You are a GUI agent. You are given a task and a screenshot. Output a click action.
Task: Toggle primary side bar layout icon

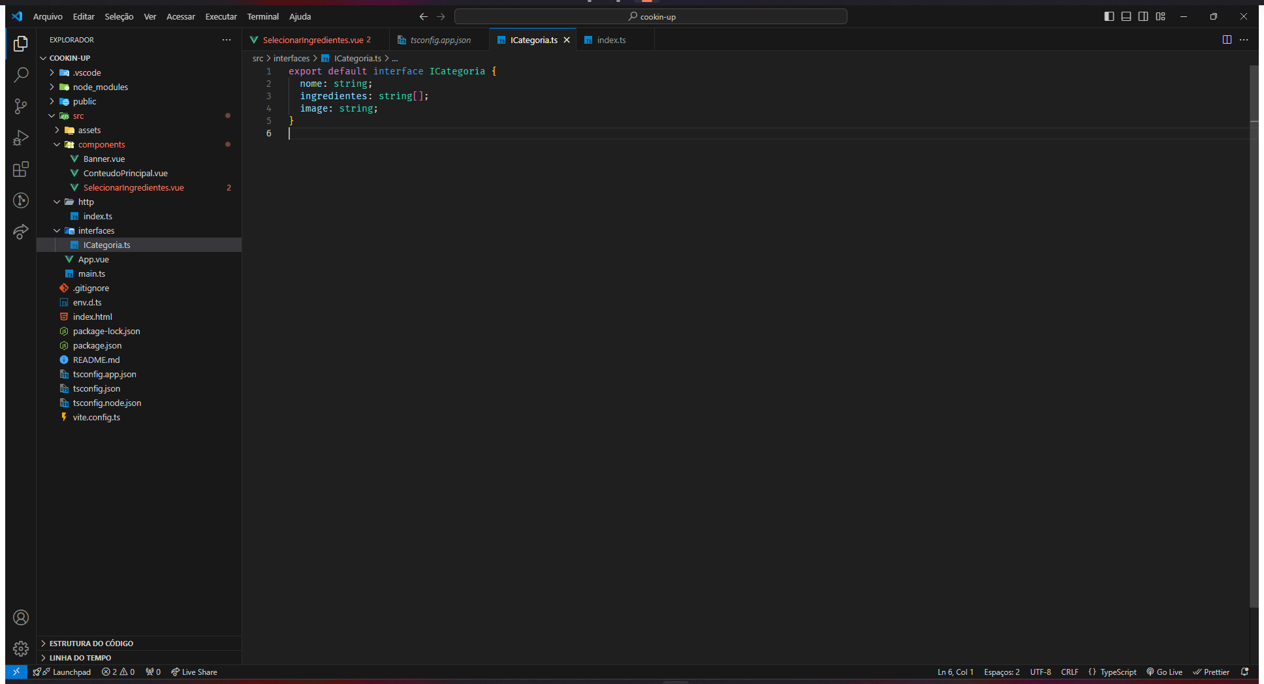coord(1109,16)
